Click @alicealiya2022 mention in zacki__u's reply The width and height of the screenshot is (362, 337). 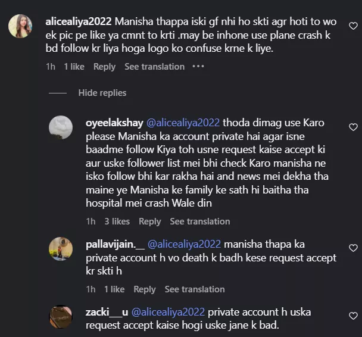(x=168, y=312)
